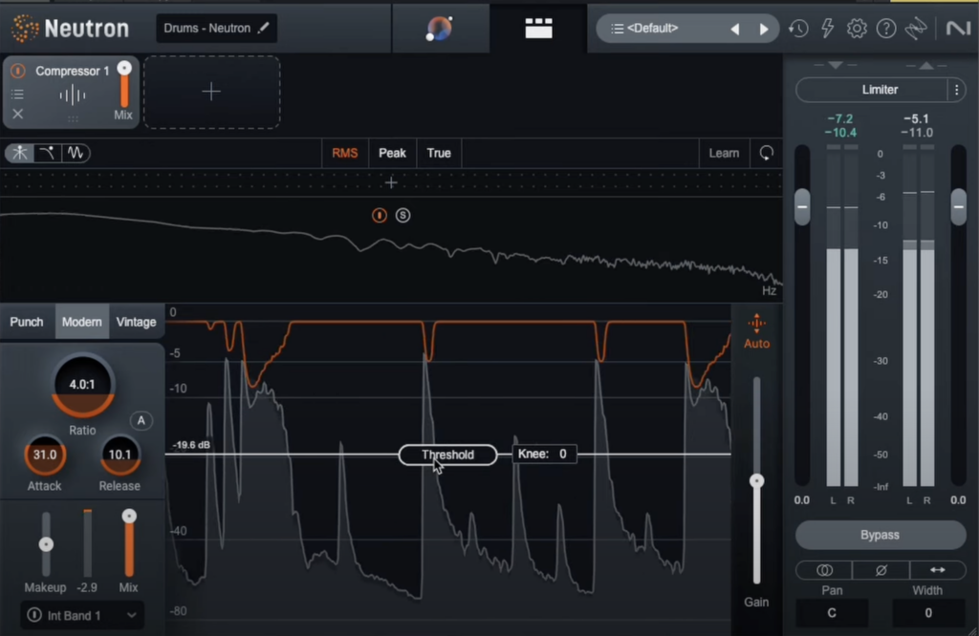Click the masking meter module icon
Viewport: 979px width, 636px height.
[x=538, y=28]
